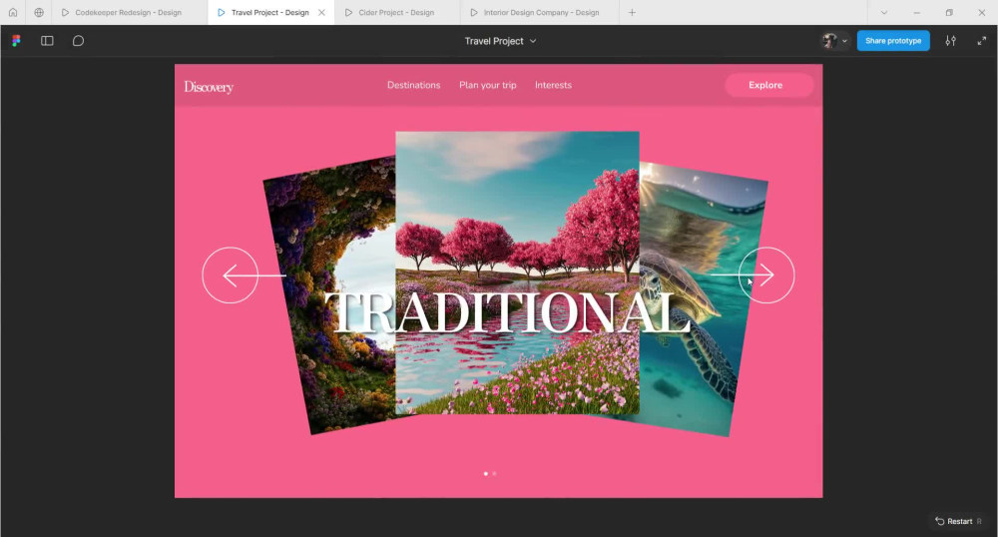The height and width of the screenshot is (537, 998).
Task: Click the Explore button
Action: click(x=768, y=85)
